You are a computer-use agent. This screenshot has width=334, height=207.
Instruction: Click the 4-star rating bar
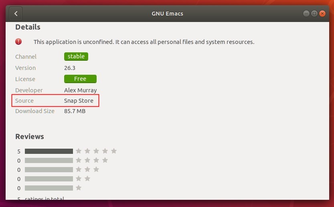click(49, 160)
